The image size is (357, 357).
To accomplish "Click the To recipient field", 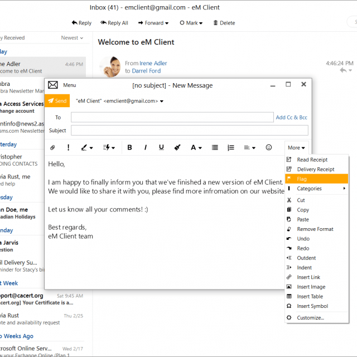I will click(x=172, y=117).
